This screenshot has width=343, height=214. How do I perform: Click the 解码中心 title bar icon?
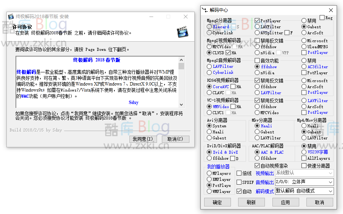[x=205, y=10]
